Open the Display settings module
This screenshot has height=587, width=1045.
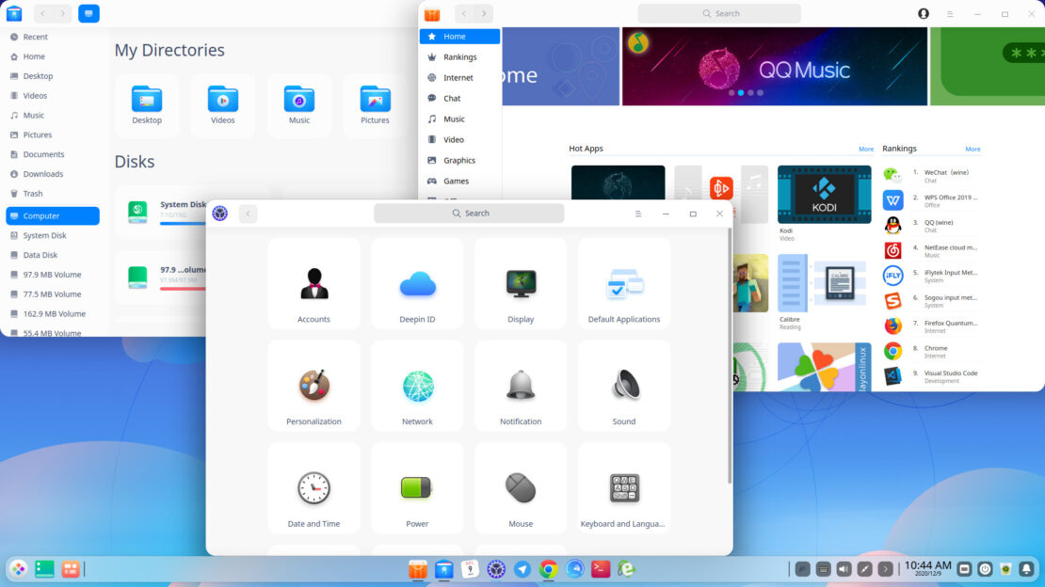tap(521, 282)
